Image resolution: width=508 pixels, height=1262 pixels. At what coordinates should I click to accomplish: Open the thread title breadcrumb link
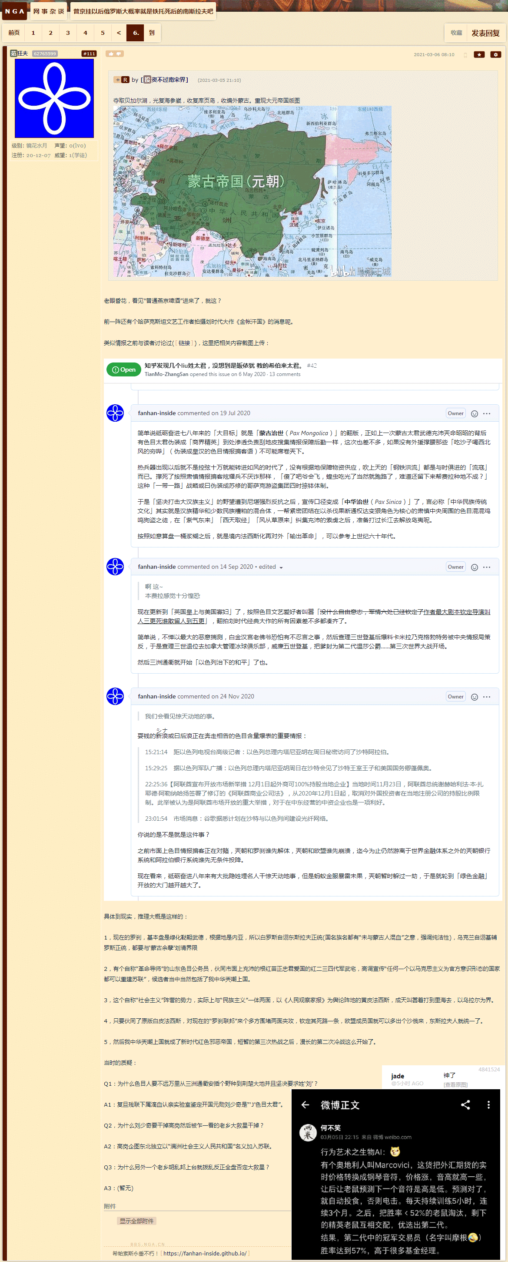pos(143,11)
